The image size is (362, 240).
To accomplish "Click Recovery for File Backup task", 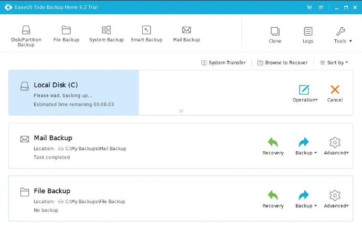I will [x=273, y=199].
